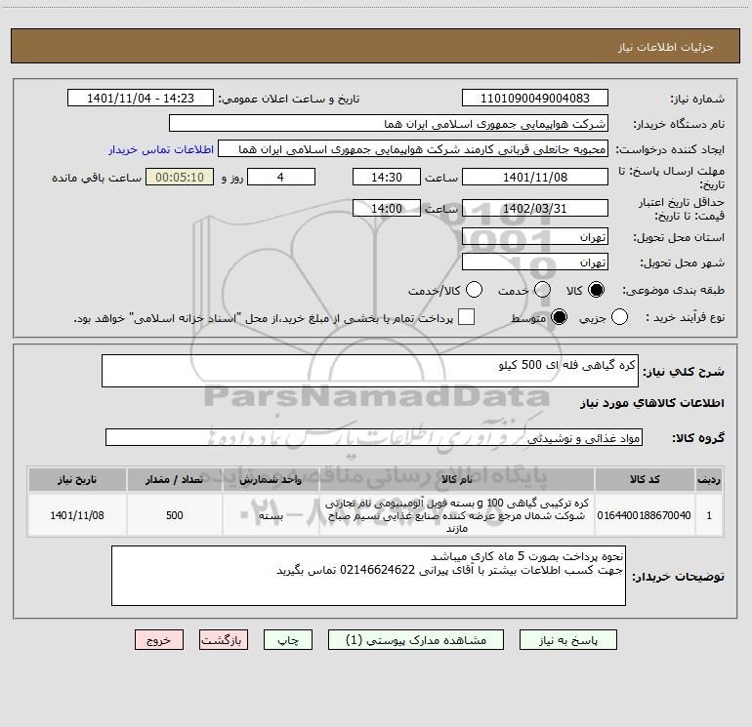Click the buyer notes text area
Screen dimensions: 752x727
(x=368, y=576)
